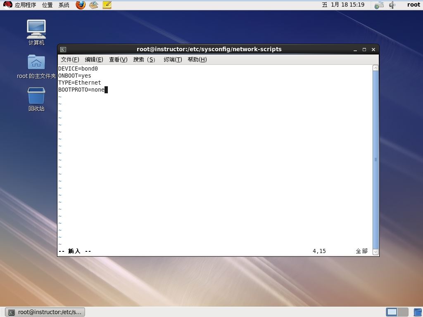Switch to the second workspace

pyautogui.click(x=403, y=312)
